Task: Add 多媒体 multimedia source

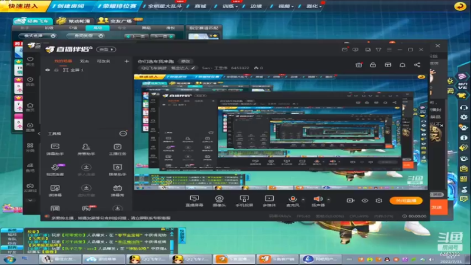Action: (x=269, y=201)
